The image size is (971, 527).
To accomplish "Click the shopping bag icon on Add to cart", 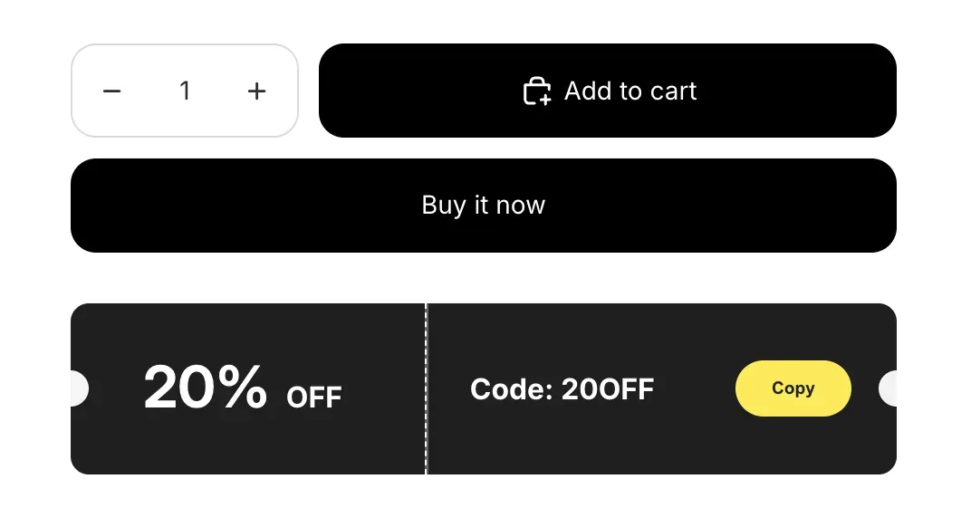I will 537,91.
